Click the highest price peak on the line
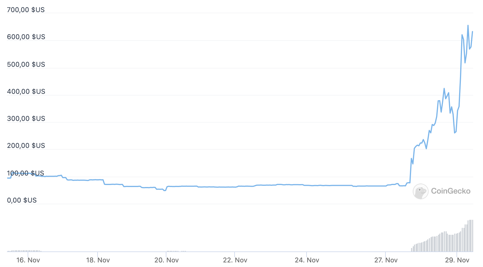 tap(468, 26)
